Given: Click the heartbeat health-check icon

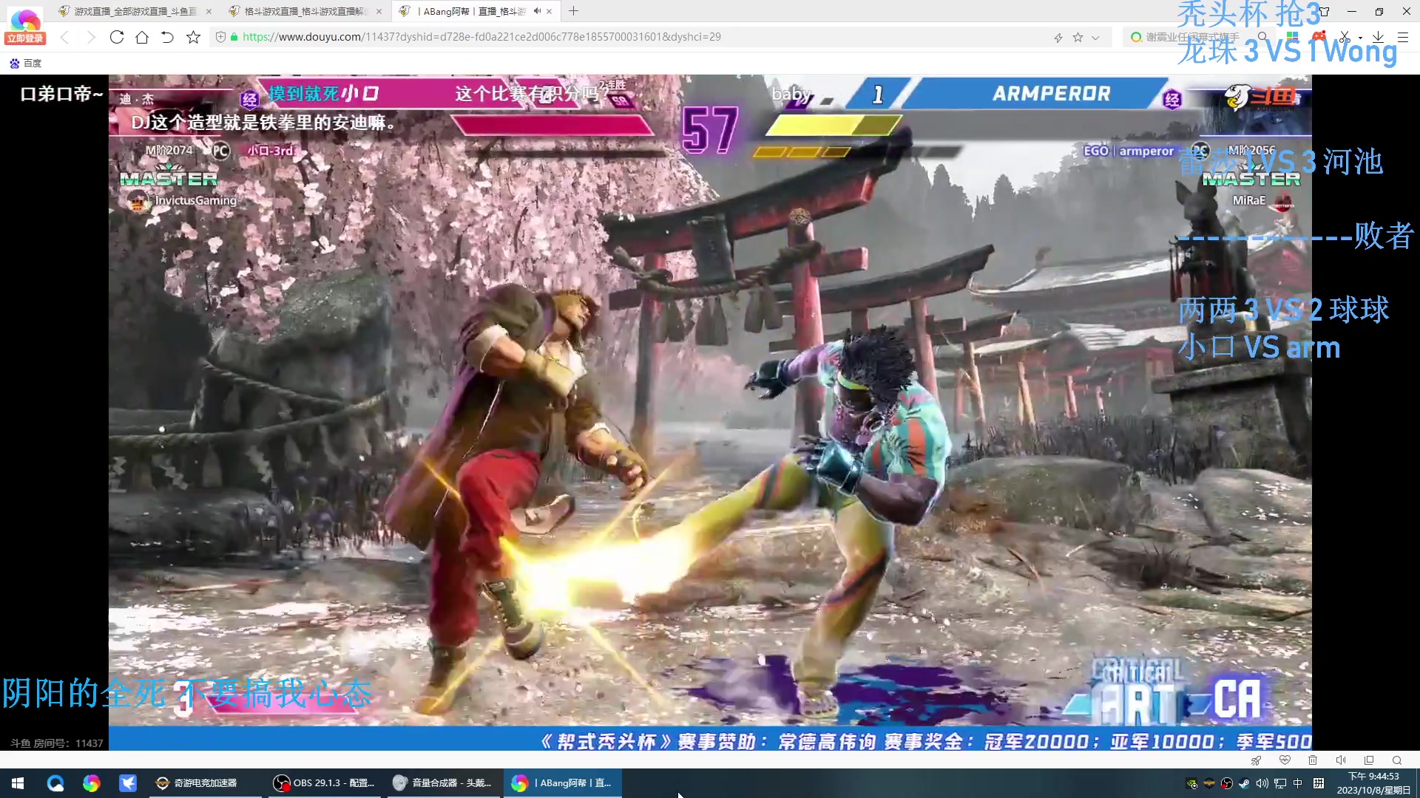Looking at the screenshot, I should point(1285,760).
